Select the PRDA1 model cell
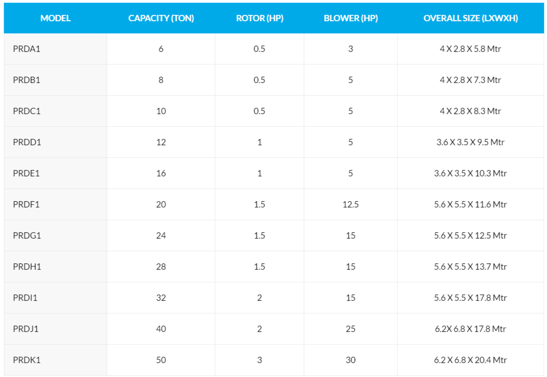 27,49
